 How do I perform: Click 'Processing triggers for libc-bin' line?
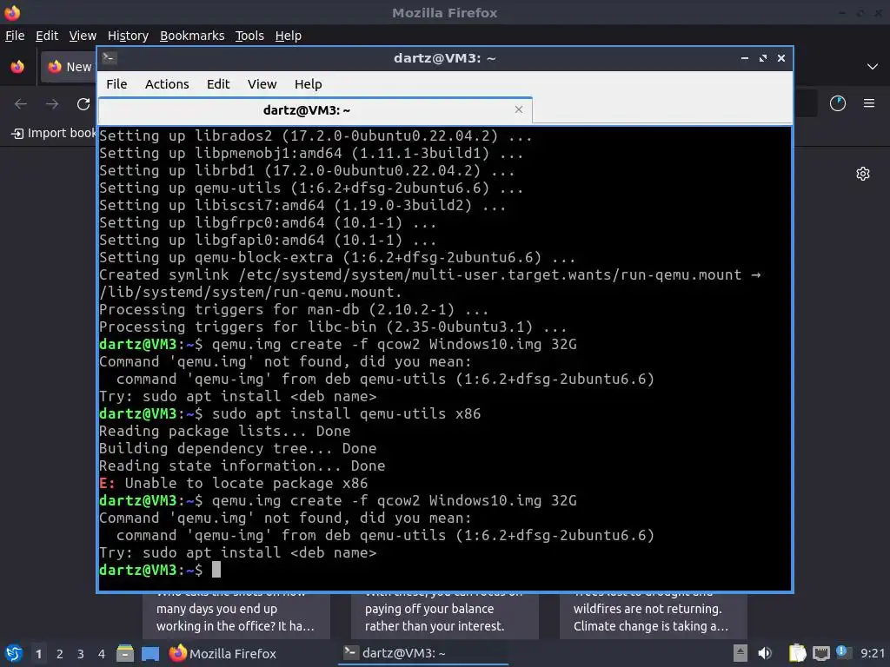(333, 327)
